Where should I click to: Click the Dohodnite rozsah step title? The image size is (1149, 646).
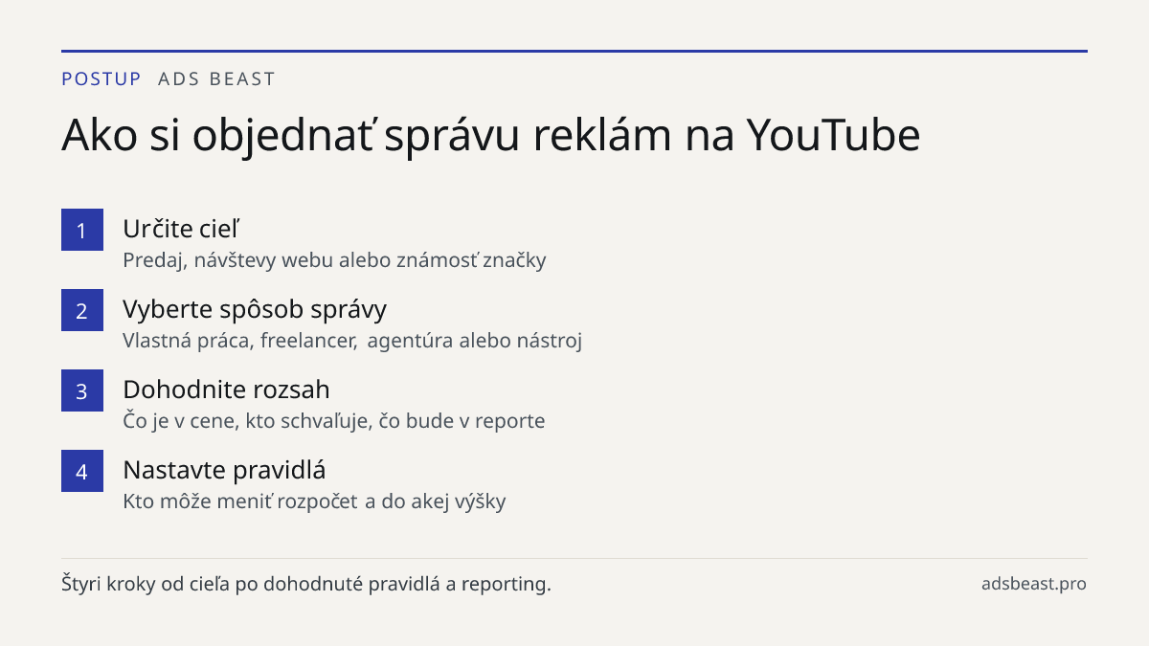[x=226, y=390]
